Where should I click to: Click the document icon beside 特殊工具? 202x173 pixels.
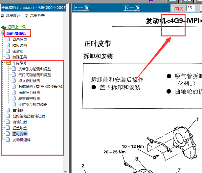[8, 57]
